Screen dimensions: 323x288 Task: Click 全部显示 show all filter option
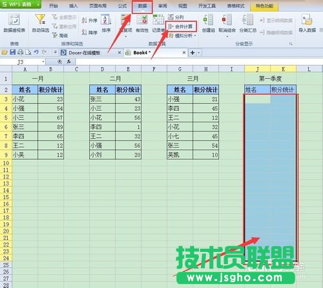(x=65, y=17)
